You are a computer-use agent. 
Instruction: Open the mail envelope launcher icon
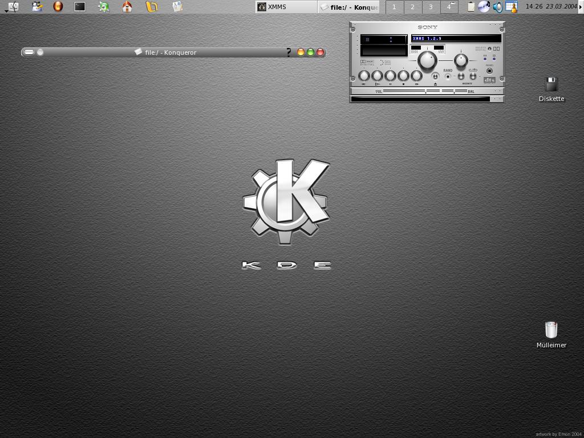tap(178, 7)
